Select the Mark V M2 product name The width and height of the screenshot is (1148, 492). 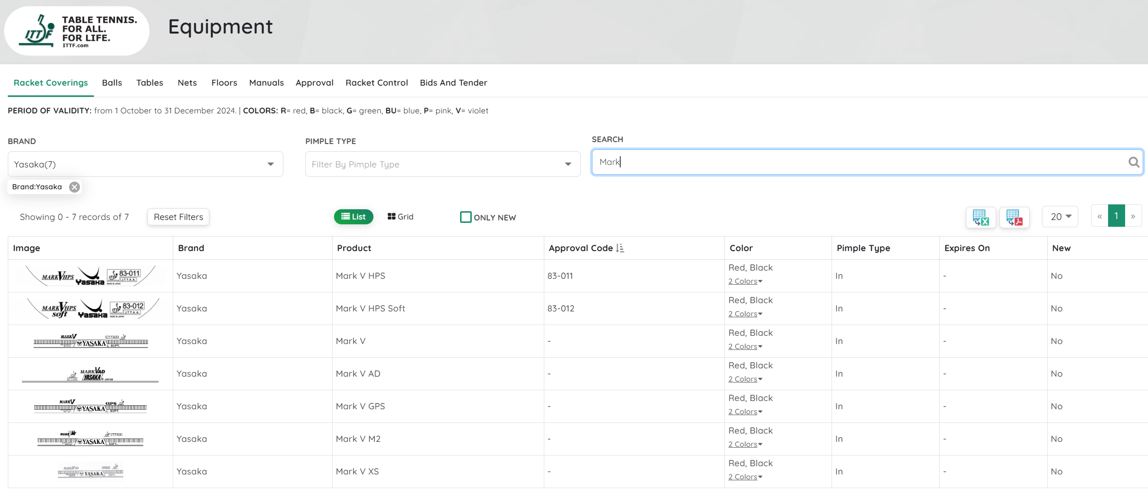point(358,439)
